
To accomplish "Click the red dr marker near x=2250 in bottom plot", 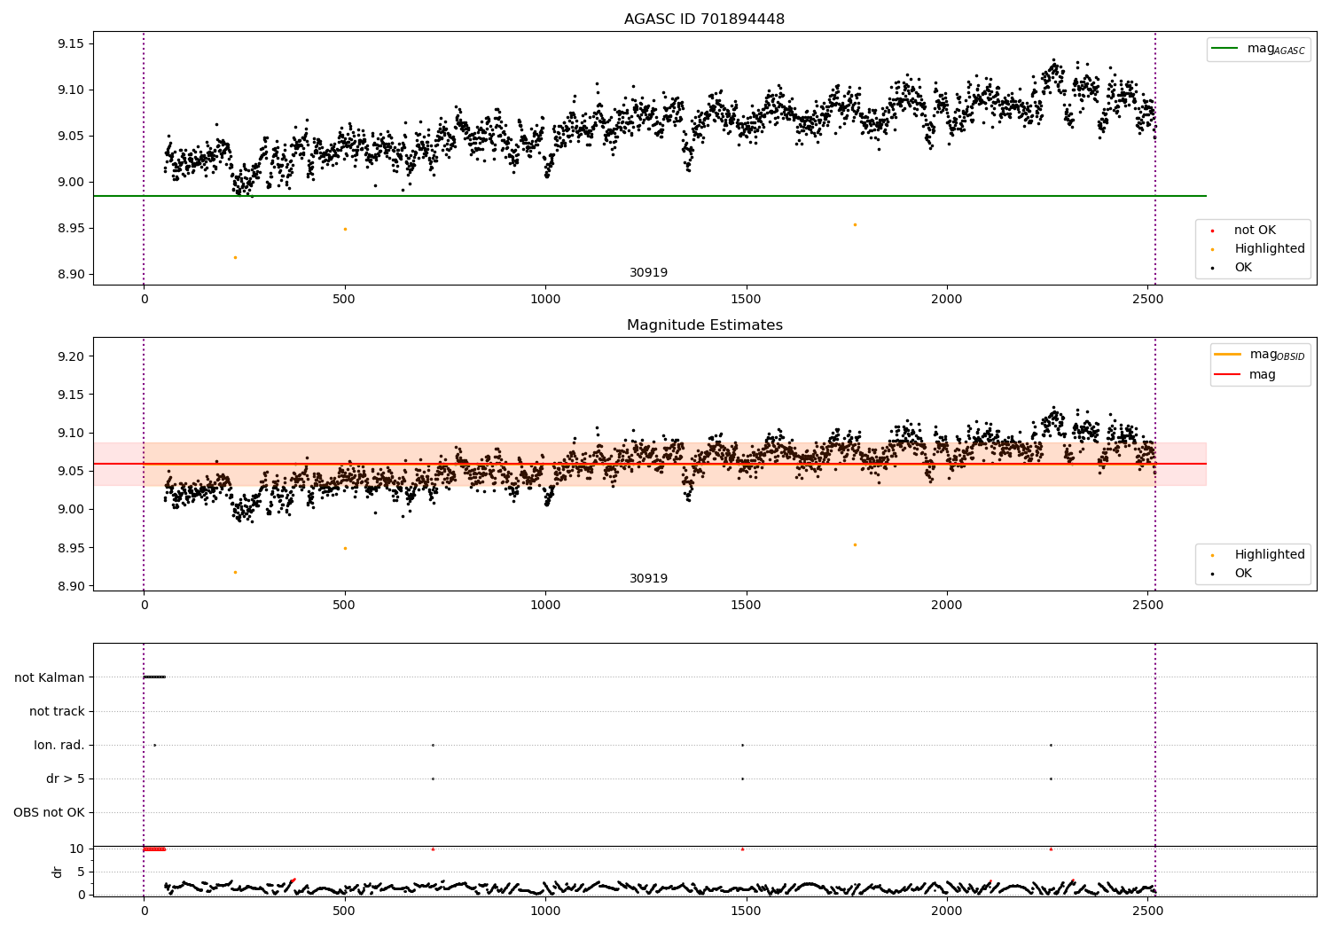I will (1051, 849).
